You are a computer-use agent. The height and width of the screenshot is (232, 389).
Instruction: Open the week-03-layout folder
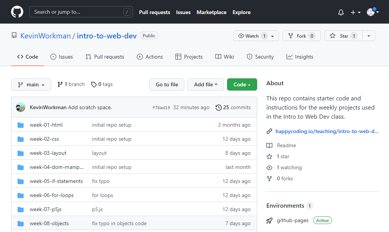click(x=48, y=153)
